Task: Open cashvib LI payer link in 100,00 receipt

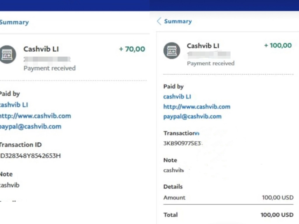Action: 177,97
